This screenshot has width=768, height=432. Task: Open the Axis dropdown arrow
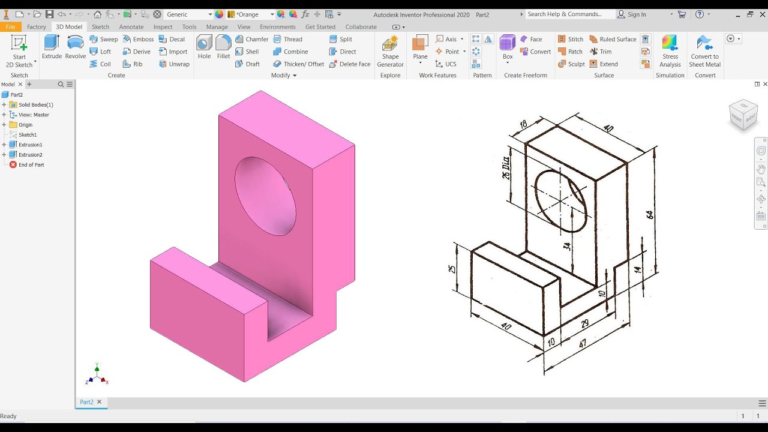[x=462, y=39]
